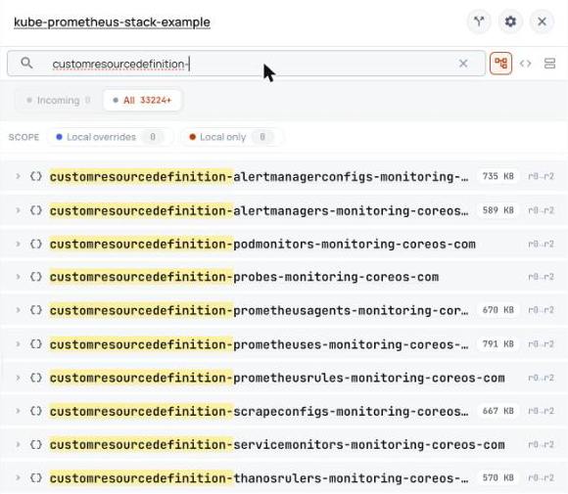Click the 589 KB size badge

point(498,210)
